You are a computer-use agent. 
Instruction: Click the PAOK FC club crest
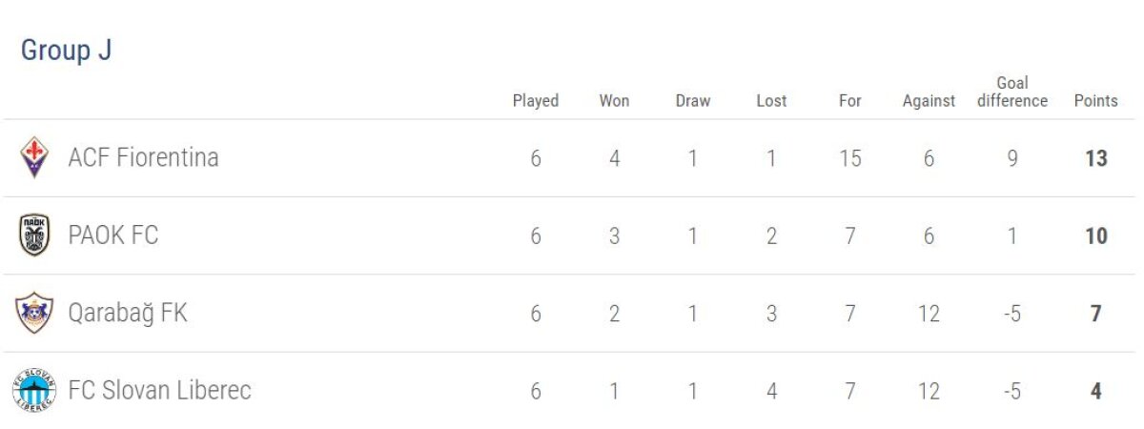tap(35, 235)
